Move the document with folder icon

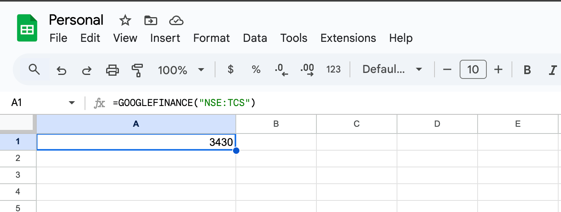coord(150,20)
